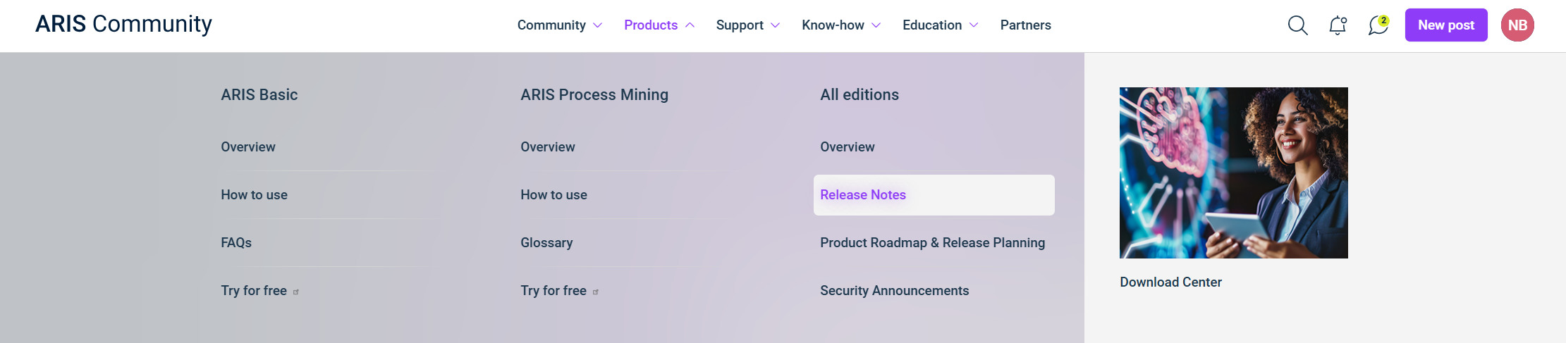Open the chat messages bubble icon
This screenshot has width=1566, height=343.
pos(1378,25)
